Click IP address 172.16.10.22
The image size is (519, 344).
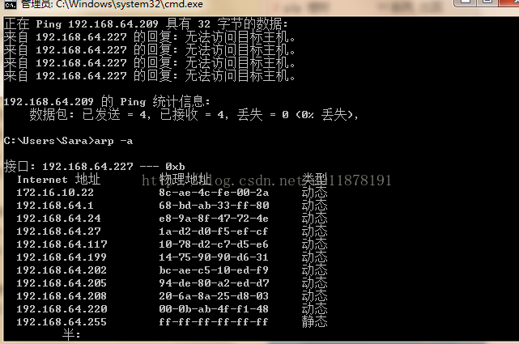[x=55, y=192]
